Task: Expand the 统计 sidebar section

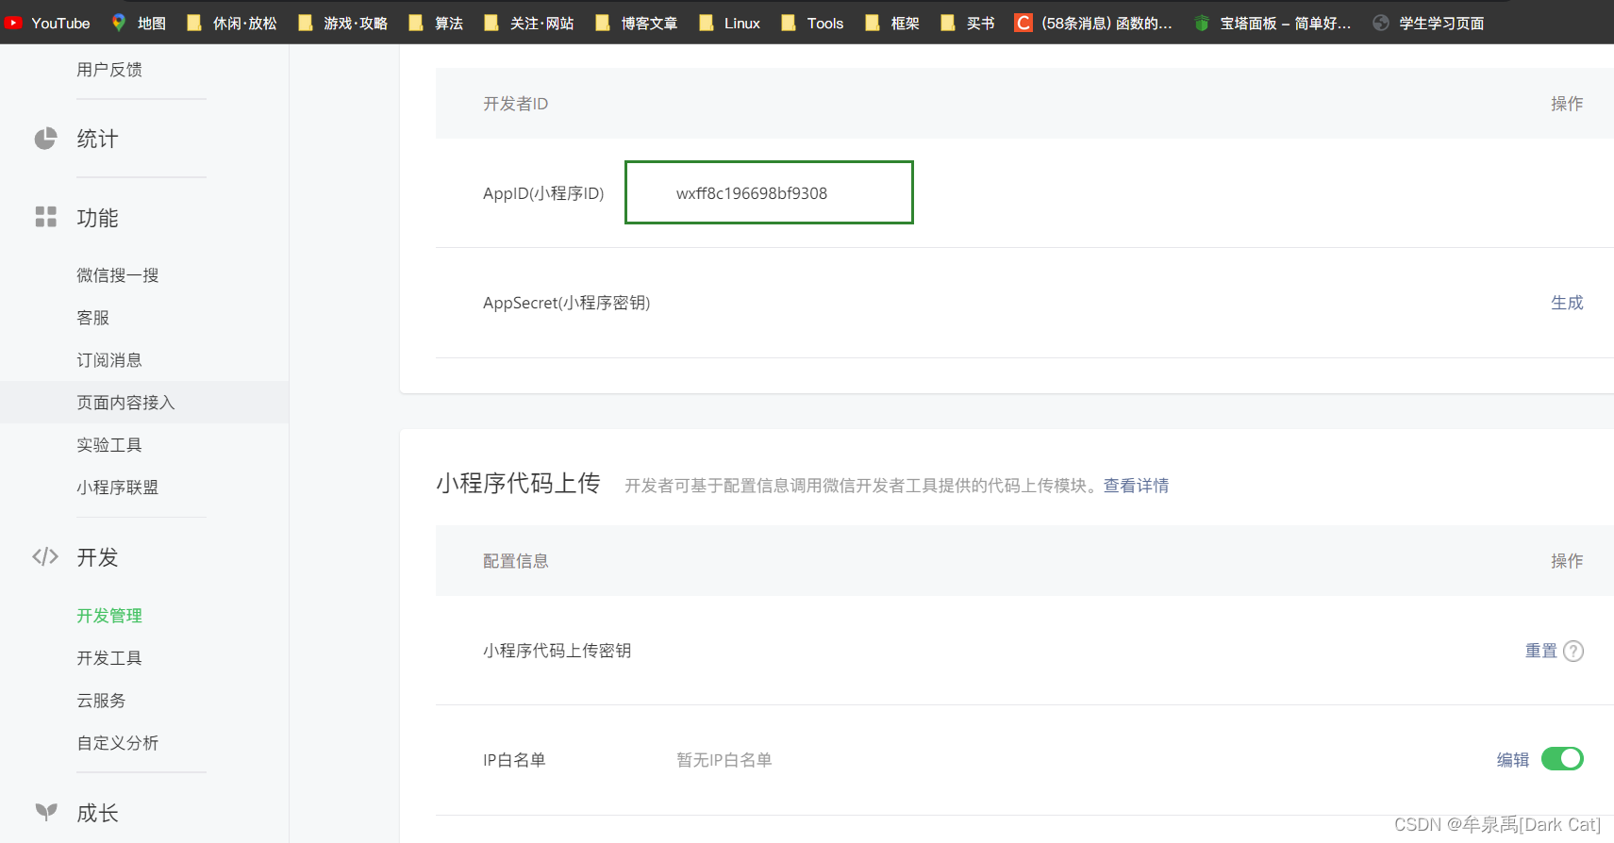Action: [97, 139]
